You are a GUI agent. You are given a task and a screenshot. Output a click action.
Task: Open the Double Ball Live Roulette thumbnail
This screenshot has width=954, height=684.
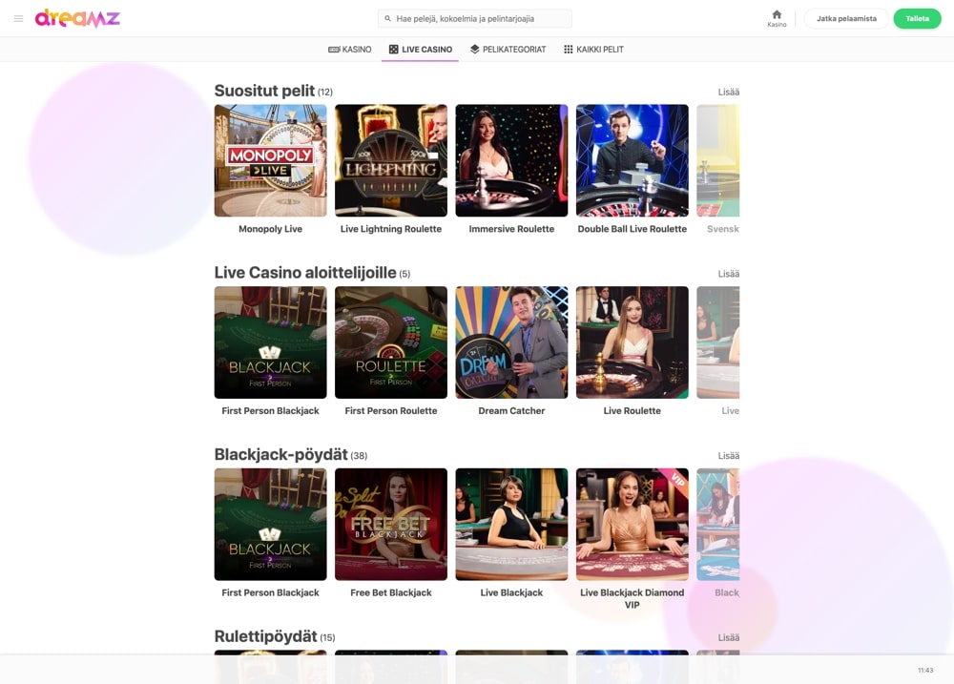point(633,160)
